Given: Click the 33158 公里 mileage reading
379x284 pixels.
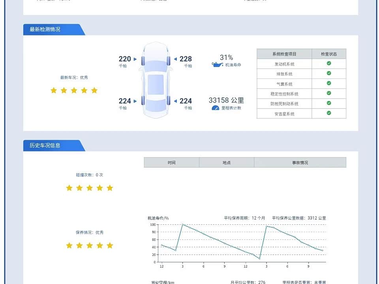Looking at the screenshot, I should click(226, 100).
